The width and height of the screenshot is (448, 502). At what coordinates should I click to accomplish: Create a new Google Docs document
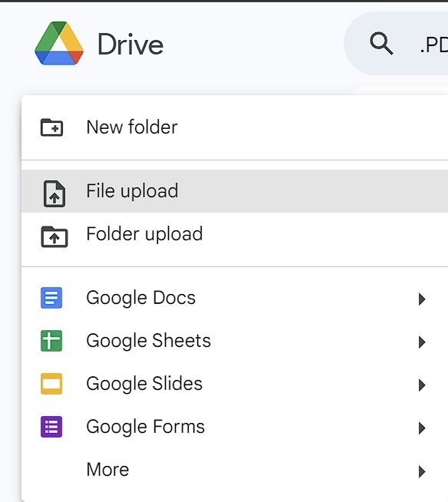235,298
